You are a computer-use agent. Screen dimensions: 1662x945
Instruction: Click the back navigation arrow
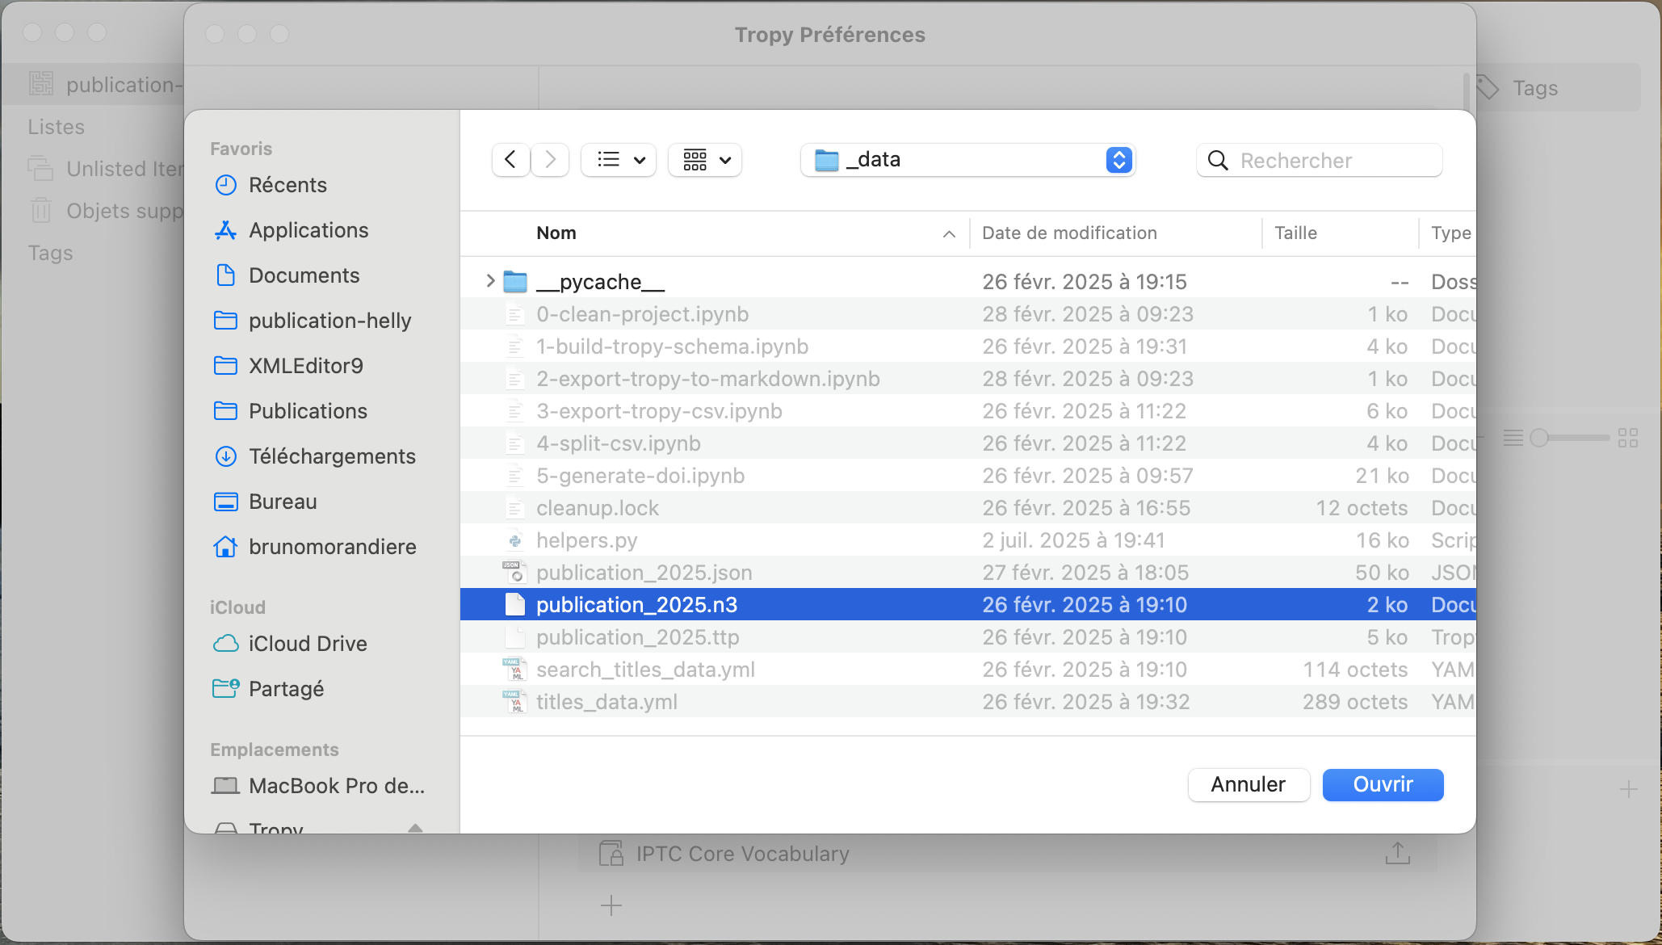[x=510, y=160]
